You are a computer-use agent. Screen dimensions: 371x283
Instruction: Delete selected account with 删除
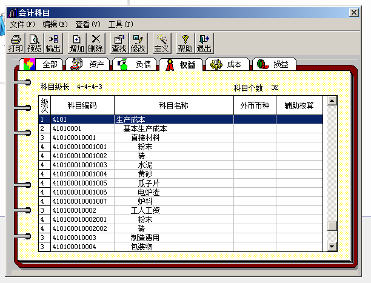point(96,43)
